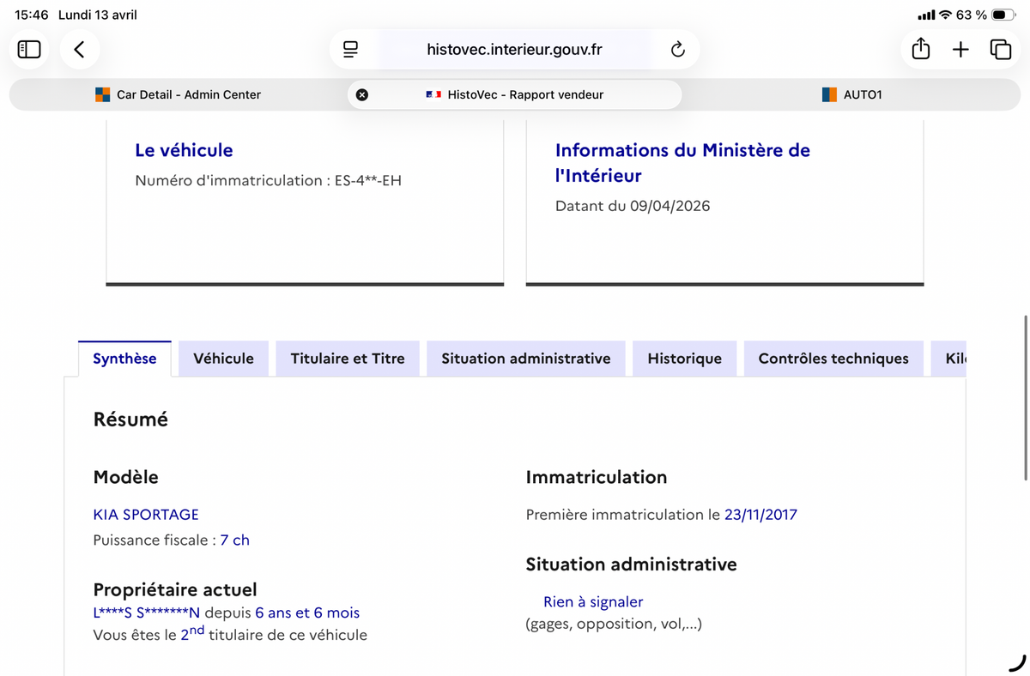This screenshot has width=1030, height=676.
Task: Close the HistoVec tab with the X icon
Action: tap(362, 94)
